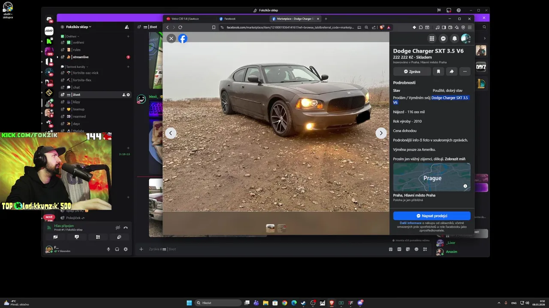This screenshot has height=308, width=549.
Task: Open Discord direct messages home icon
Action: (x=49, y=19)
